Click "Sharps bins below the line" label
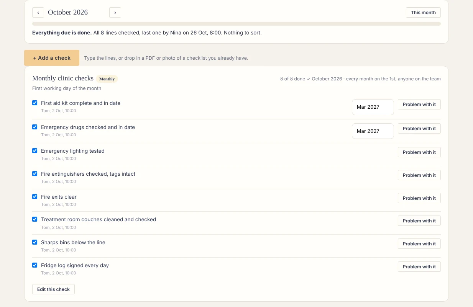The height and width of the screenshot is (307, 473). pos(73,242)
